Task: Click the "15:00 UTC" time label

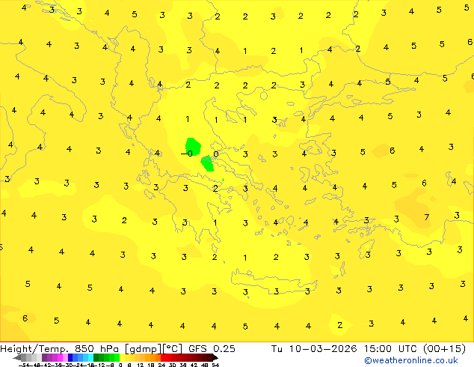Action: [x=391, y=349]
